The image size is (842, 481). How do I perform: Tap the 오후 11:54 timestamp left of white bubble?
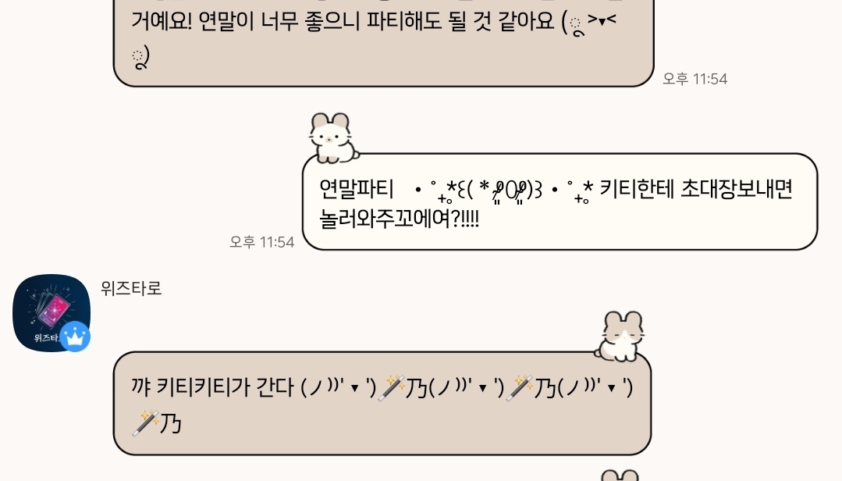point(262,242)
